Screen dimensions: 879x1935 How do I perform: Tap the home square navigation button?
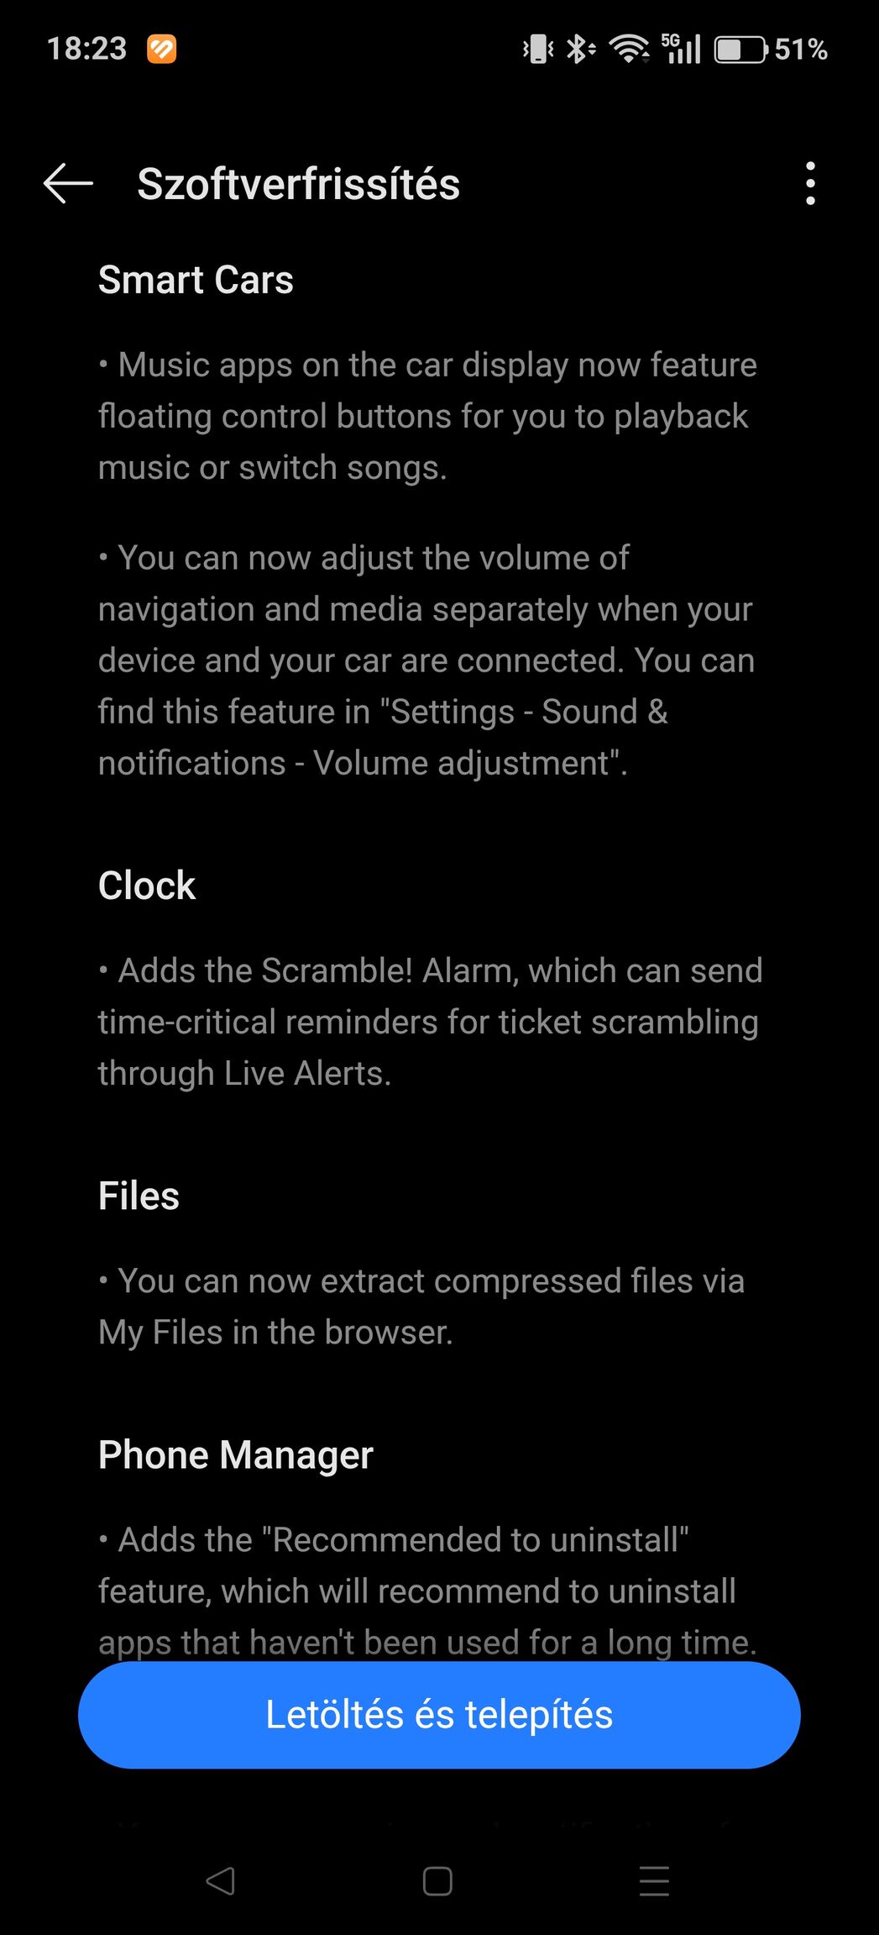(437, 1880)
